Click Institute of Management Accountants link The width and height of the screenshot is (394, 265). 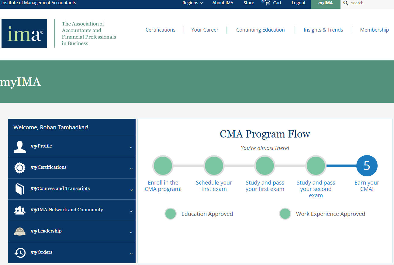[39, 3]
